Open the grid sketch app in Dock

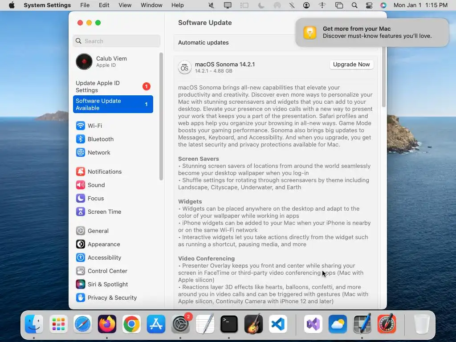pyautogui.click(x=362, y=324)
